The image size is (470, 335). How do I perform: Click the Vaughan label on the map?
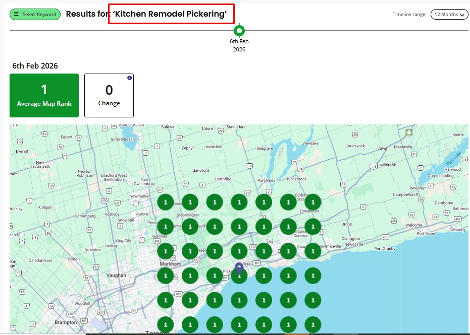(x=116, y=275)
